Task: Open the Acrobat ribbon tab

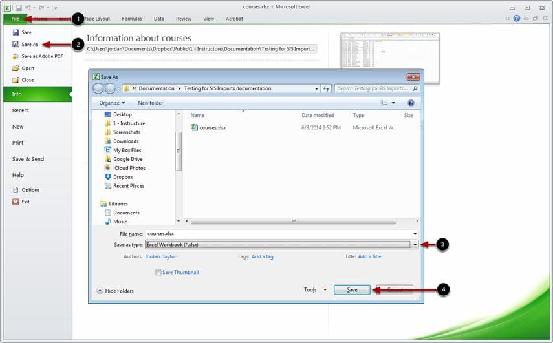Action: [x=234, y=19]
